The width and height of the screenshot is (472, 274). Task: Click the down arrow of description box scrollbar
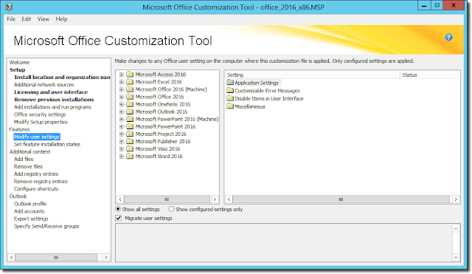click(456, 257)
